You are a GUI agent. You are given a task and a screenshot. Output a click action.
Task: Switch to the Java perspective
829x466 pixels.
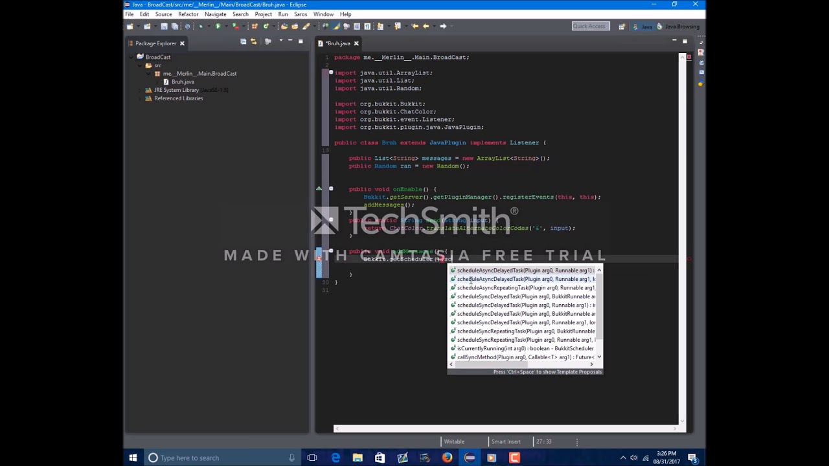tap(643, 27)
